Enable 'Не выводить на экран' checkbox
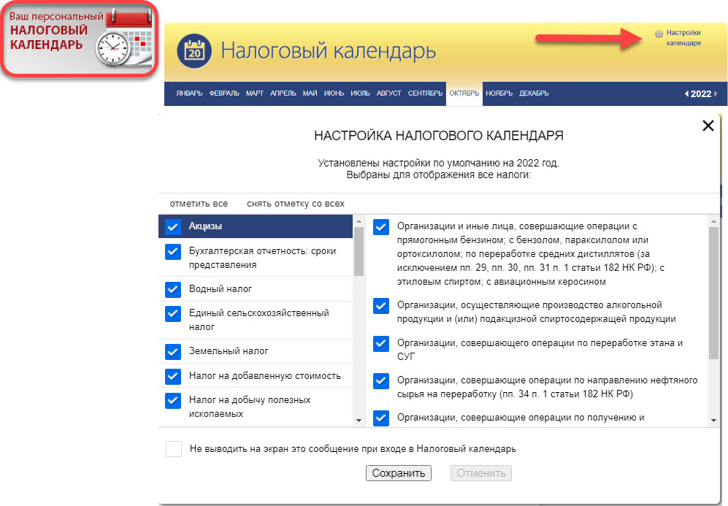The height and width of the screenshot is (506, 728). pos(173,448)
